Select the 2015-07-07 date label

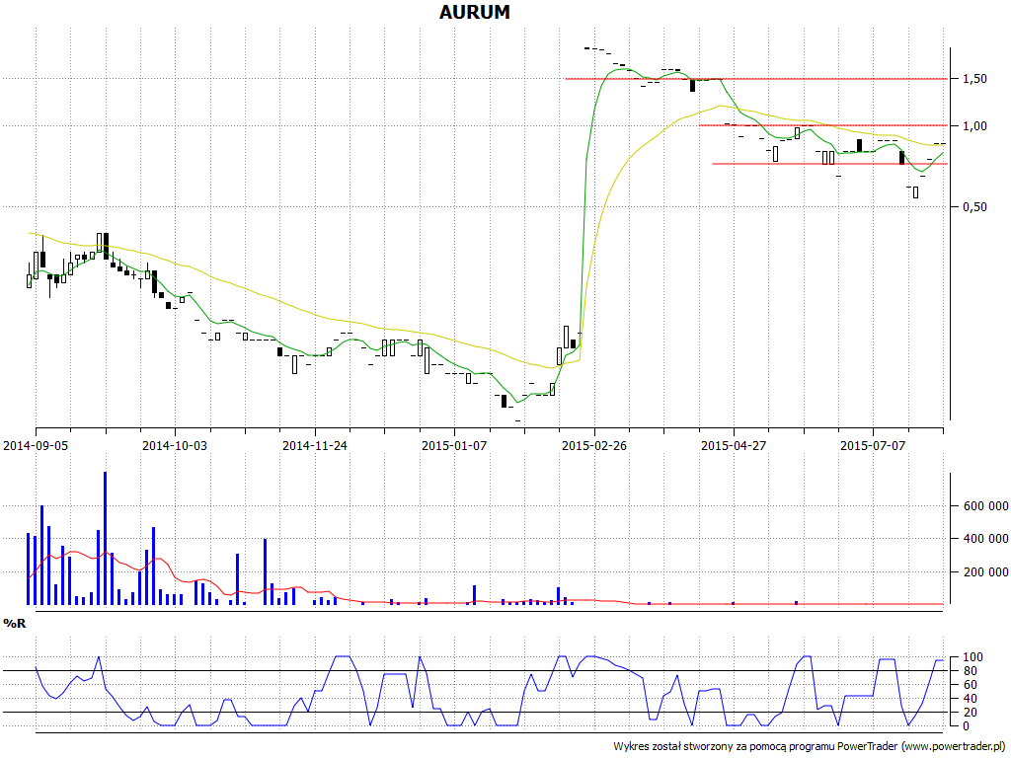873,445
